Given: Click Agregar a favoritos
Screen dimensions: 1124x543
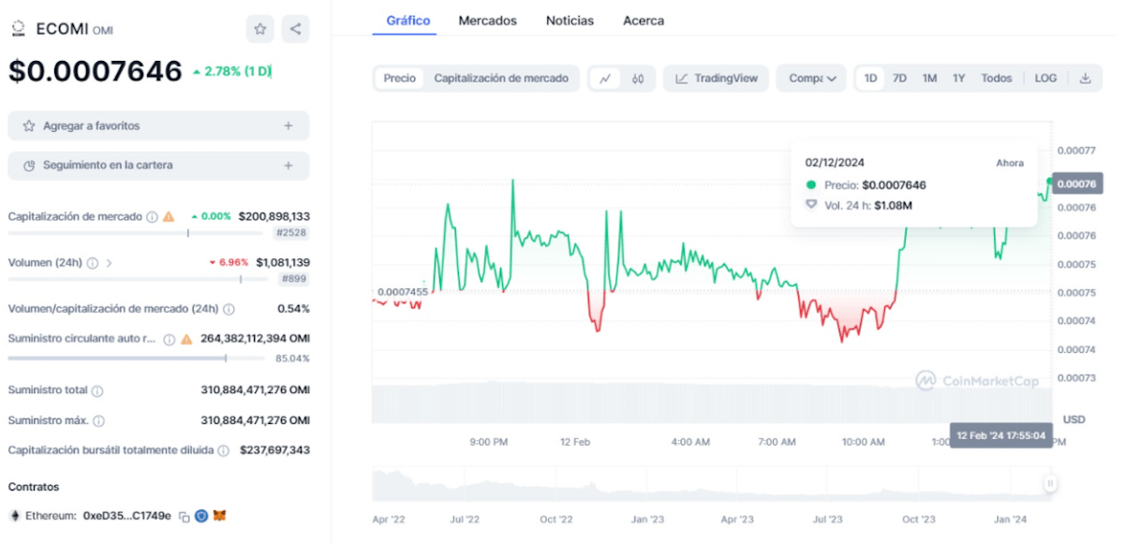Looking at the screenshot, I should (x=157, y=125).
